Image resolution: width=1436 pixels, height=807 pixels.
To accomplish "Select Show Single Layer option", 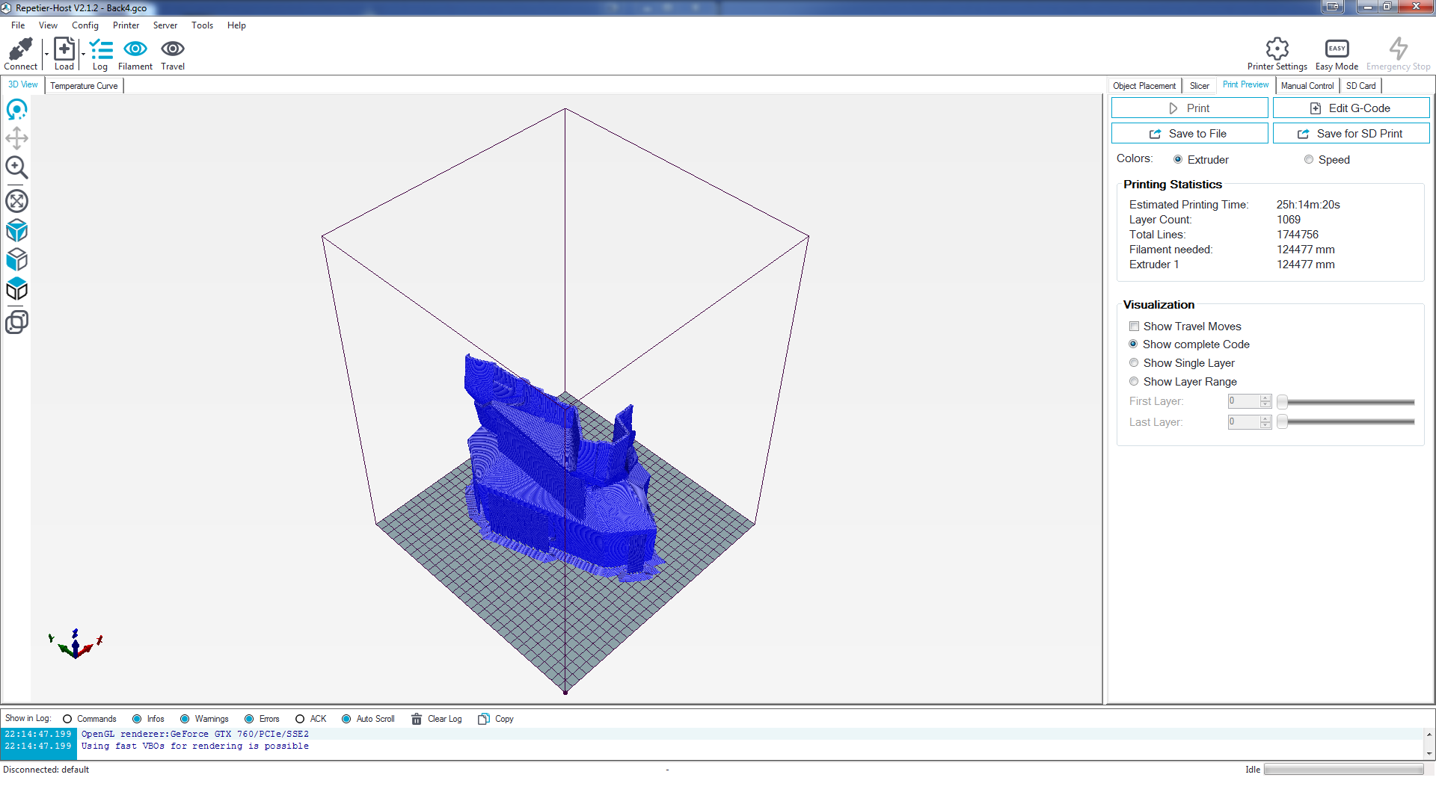I will point(1135,363).
